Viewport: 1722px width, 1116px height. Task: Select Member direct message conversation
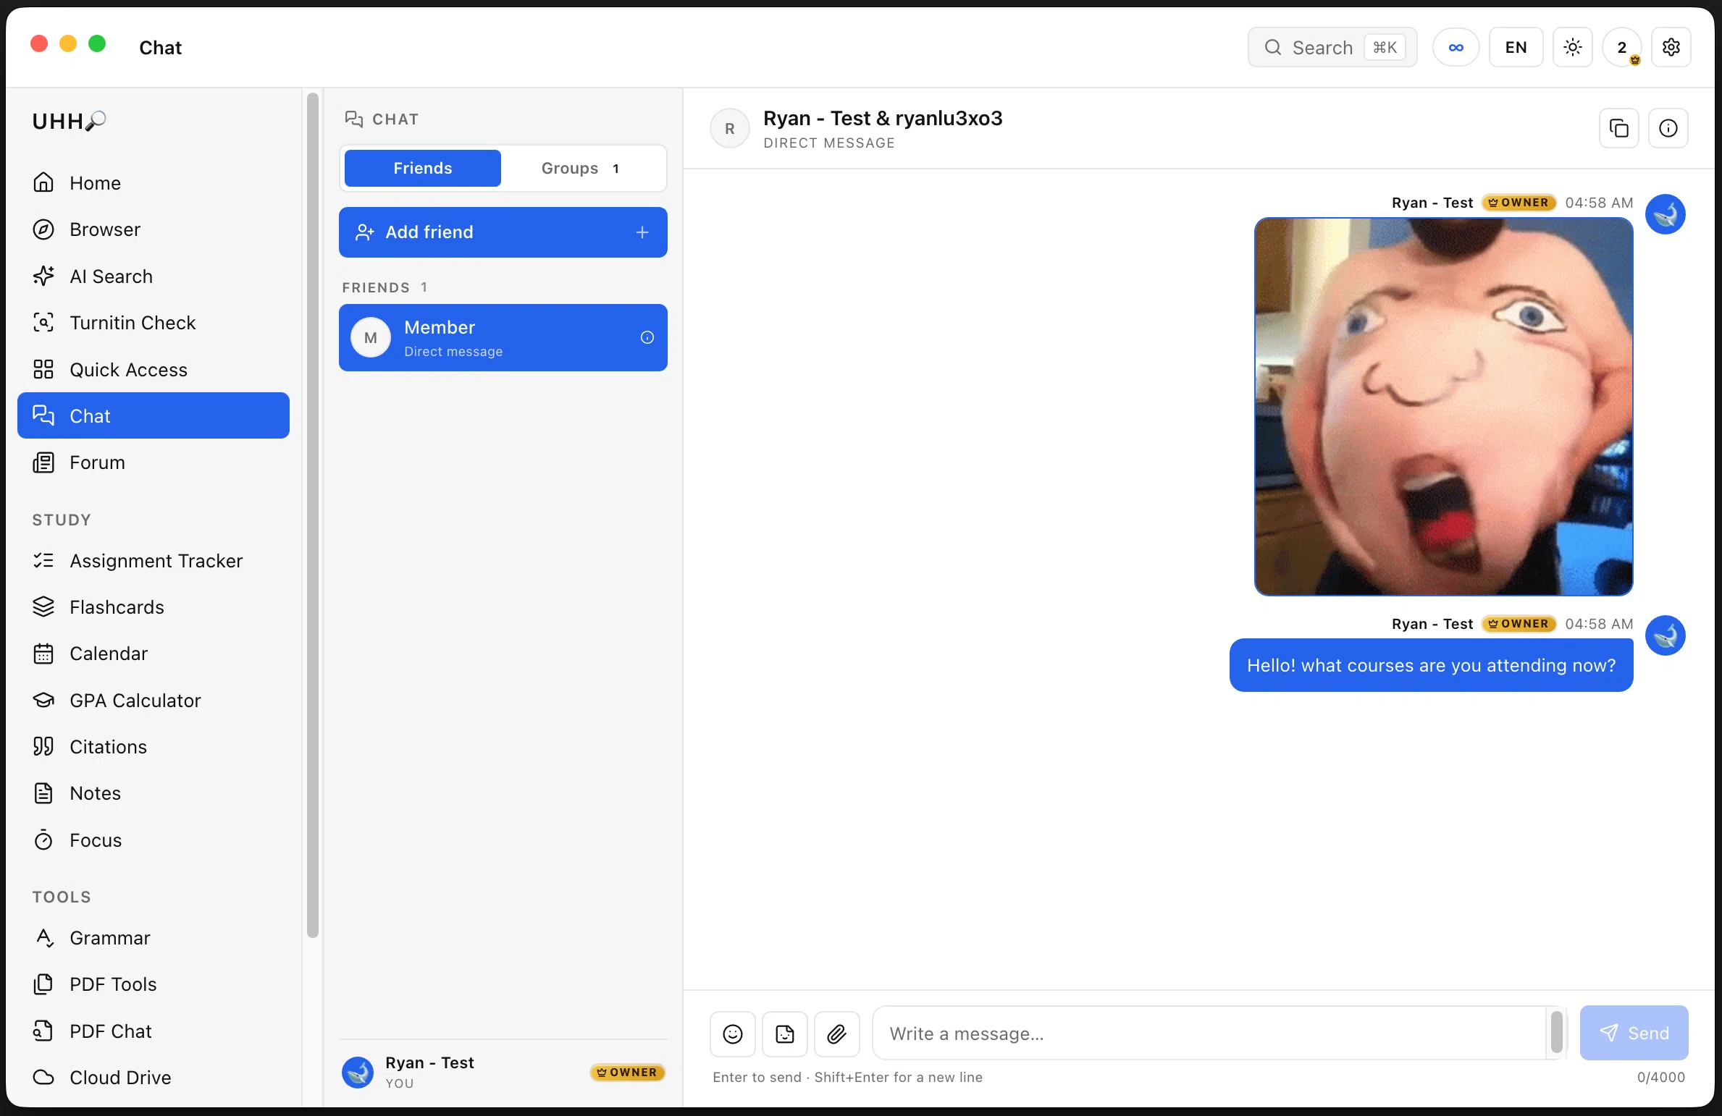tap(503, 337)
